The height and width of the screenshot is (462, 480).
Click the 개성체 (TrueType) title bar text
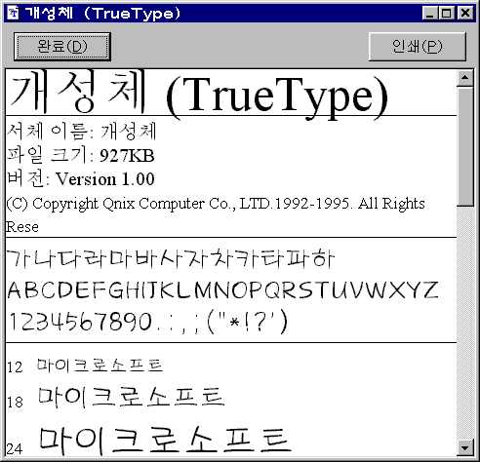point(102,14)
